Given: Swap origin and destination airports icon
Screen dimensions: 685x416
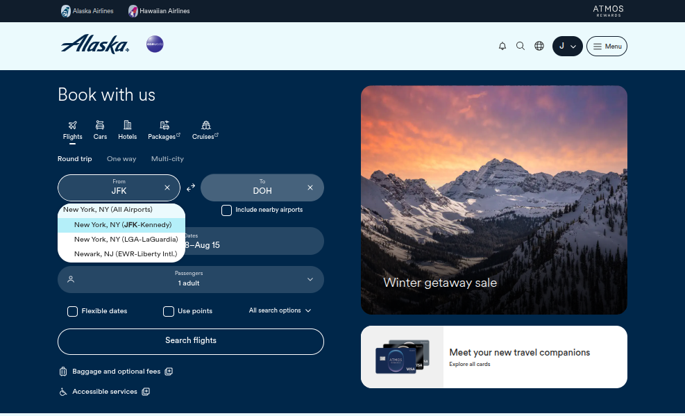Looking at the screenshot, I should click(x=191, y=188).
